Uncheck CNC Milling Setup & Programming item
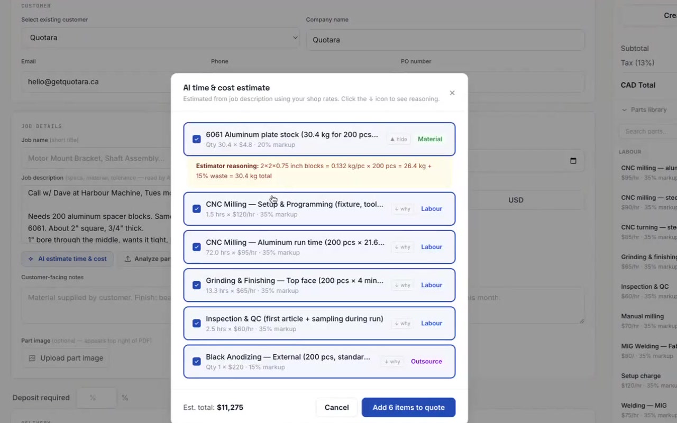 [197, 209]
